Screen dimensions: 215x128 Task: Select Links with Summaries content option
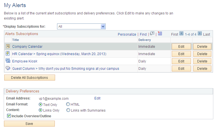pyautogui.click(x=68, y=110)
